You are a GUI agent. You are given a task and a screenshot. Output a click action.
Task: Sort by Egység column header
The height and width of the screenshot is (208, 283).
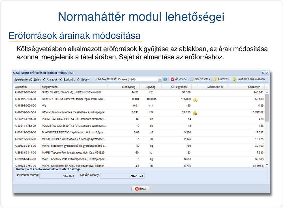tap(151, 87)
